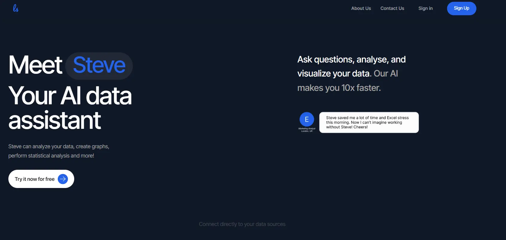
Task: Go to the Contact Us page
Action: (392, 8)
